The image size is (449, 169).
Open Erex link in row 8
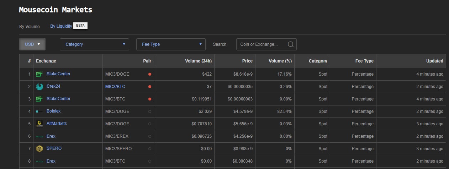coord(51,161)
